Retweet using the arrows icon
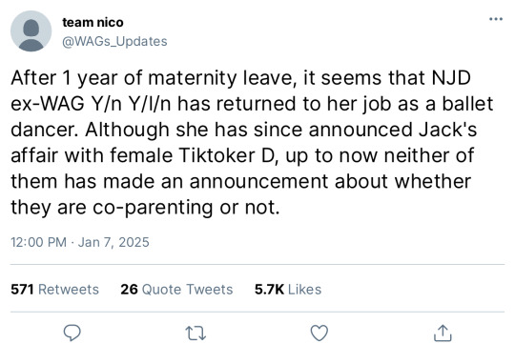515x364 pixels. pos(196,334)
